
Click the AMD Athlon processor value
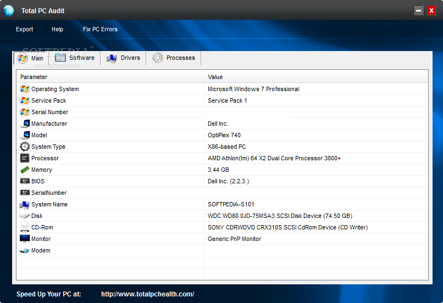[x=274, y=158]
